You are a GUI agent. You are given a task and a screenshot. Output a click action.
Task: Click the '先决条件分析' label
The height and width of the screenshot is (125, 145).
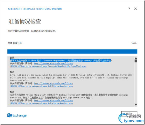(15, 43)
